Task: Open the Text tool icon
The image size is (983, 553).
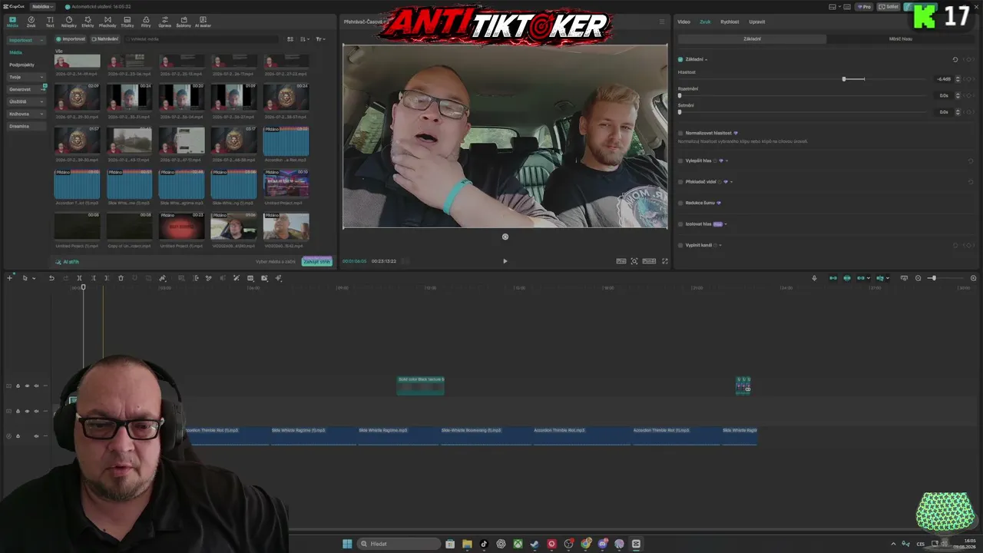Action: point(50,22)
